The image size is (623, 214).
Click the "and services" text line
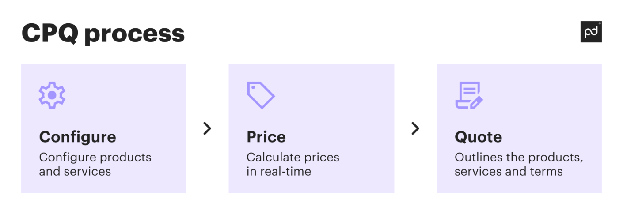point(75,171)
